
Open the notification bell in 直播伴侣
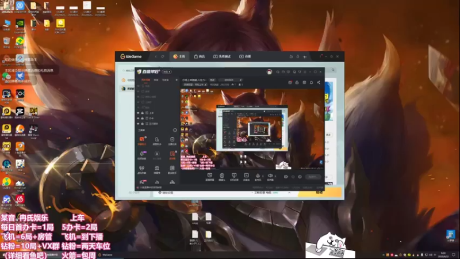[x=311, y=82]
